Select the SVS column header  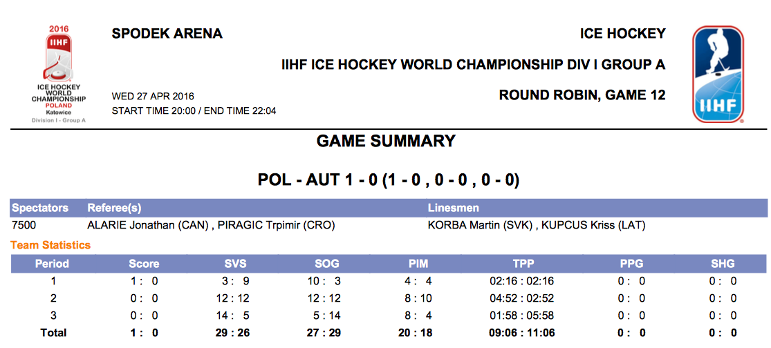pos(235,264)
